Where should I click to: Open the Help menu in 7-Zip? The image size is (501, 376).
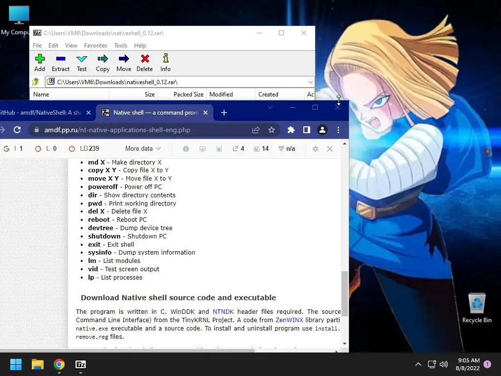(x=140, y=46)
